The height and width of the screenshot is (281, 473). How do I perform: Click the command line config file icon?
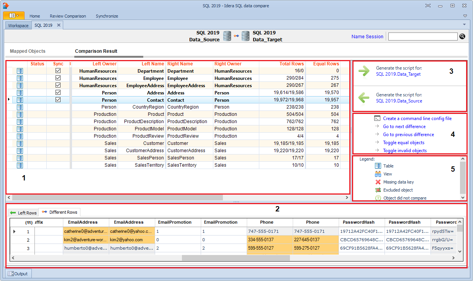pos(377,119)
